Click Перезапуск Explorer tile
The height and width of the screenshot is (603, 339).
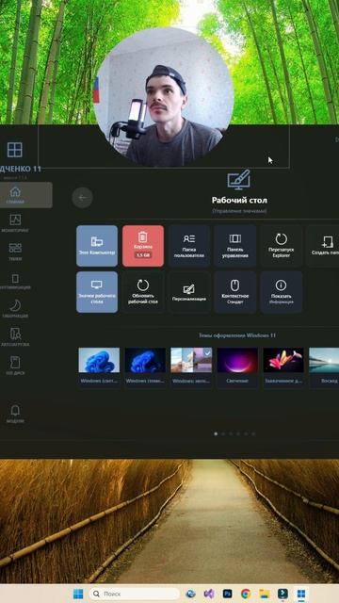282,246
